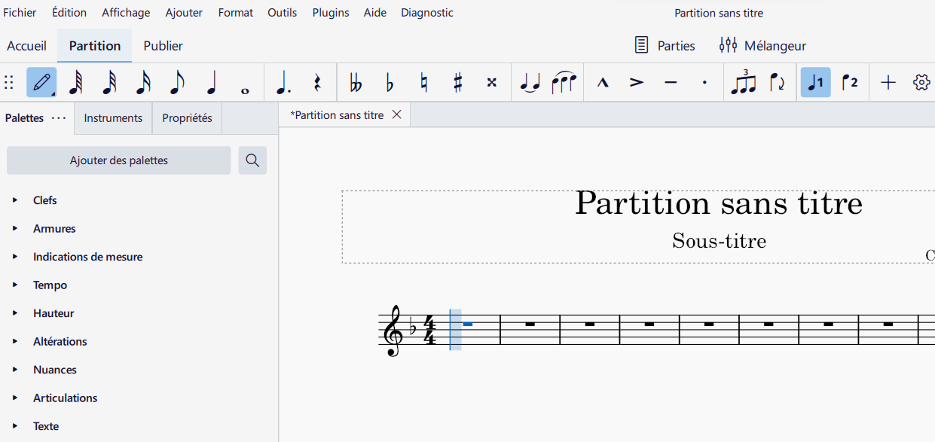Close the Partition sans titre tab
This screenshot has height=442, width=935.
coord(396,115)
